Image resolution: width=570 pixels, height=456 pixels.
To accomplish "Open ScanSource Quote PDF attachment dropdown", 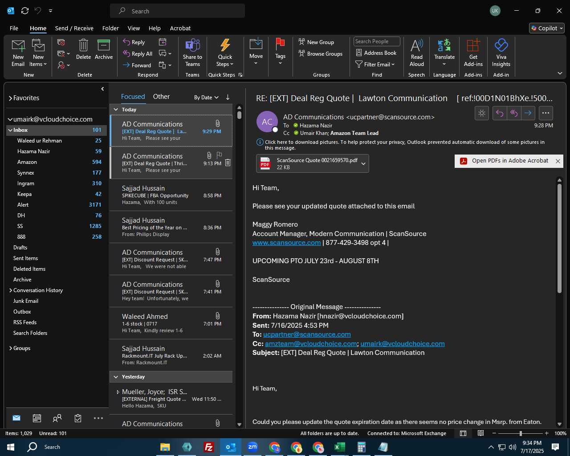I will [x=363, y=164].
